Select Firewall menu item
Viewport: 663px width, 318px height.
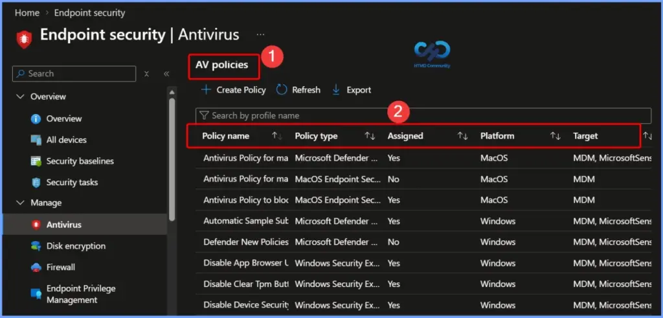pyautogui.click(x=60, y=267)
